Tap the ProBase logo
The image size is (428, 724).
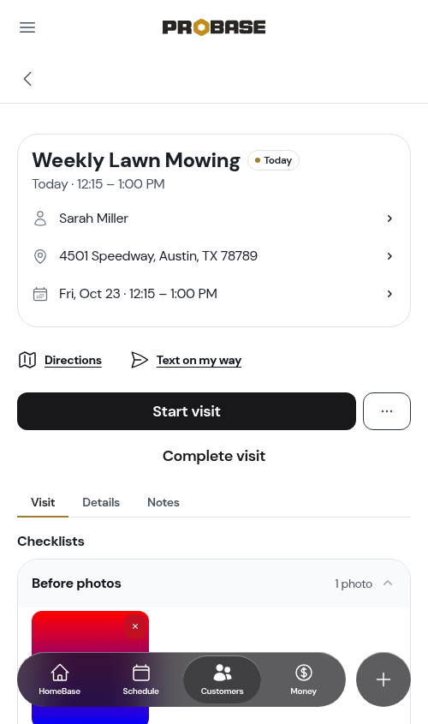pos(214,27)
